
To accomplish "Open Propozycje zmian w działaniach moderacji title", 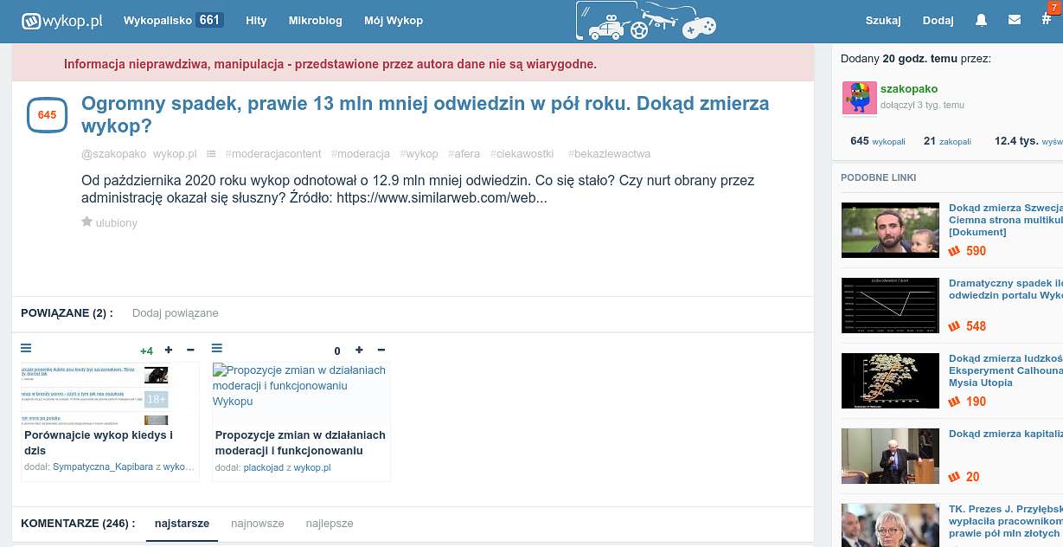I will (x=300, y=442).
